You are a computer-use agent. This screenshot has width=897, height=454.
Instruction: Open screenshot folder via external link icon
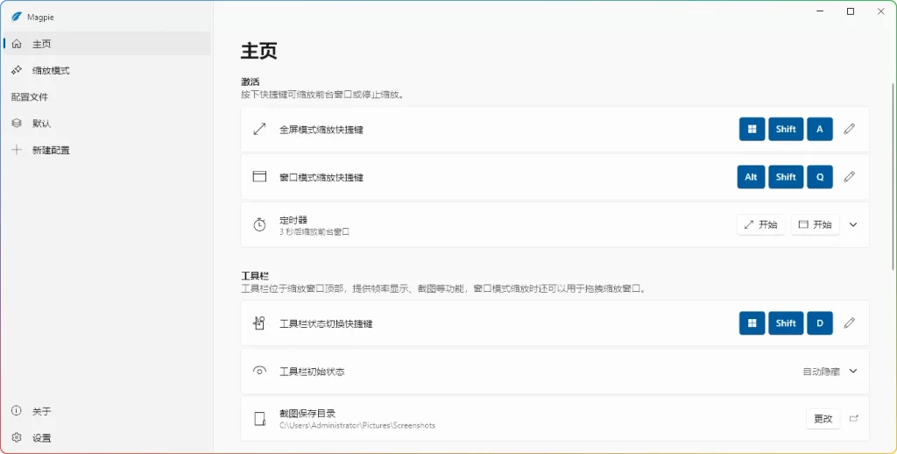pos(853,419)
